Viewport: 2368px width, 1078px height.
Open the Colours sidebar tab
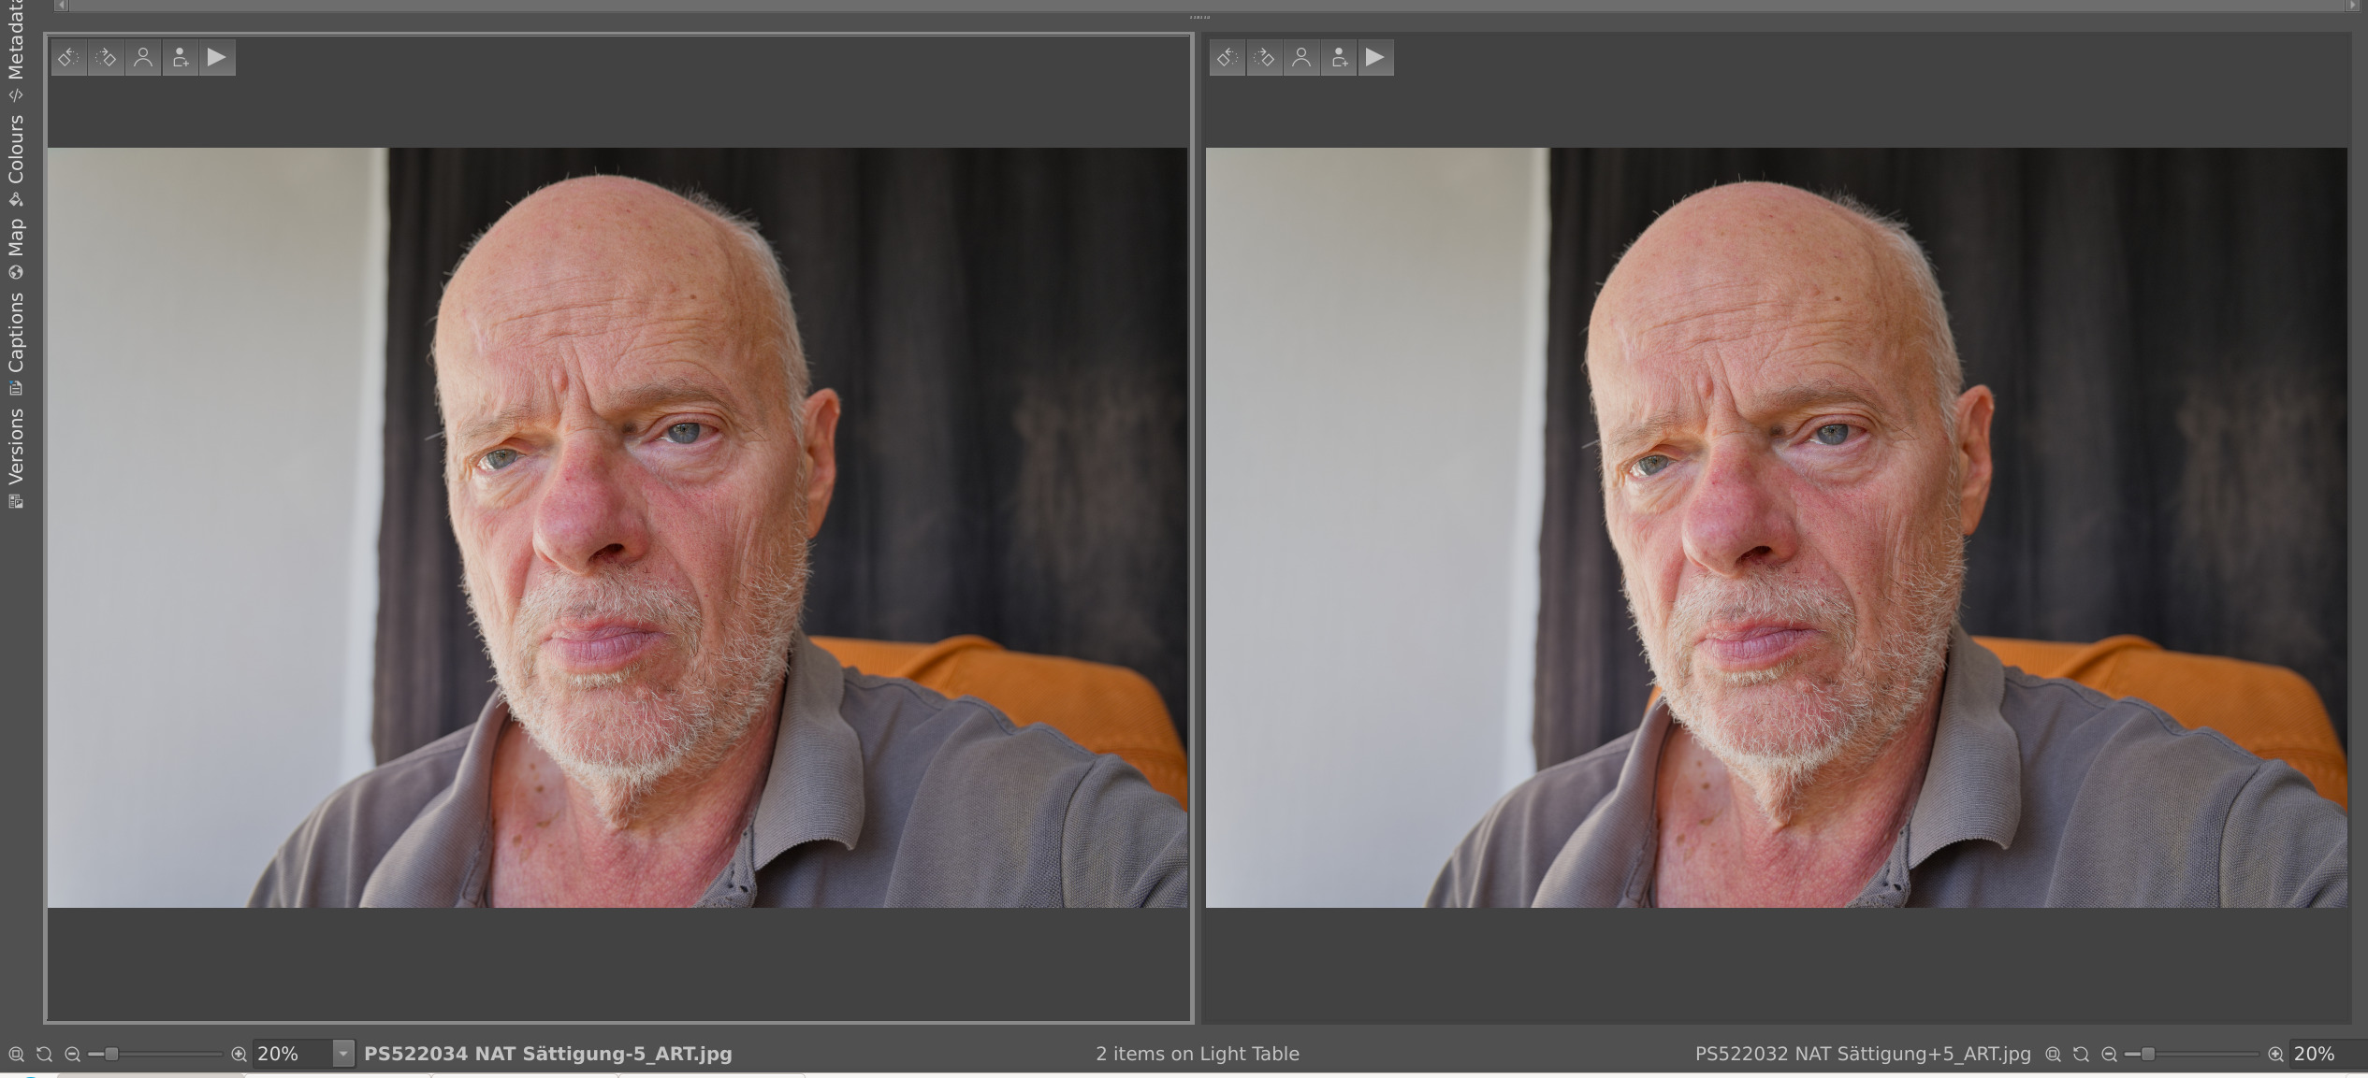coord(15,161)
